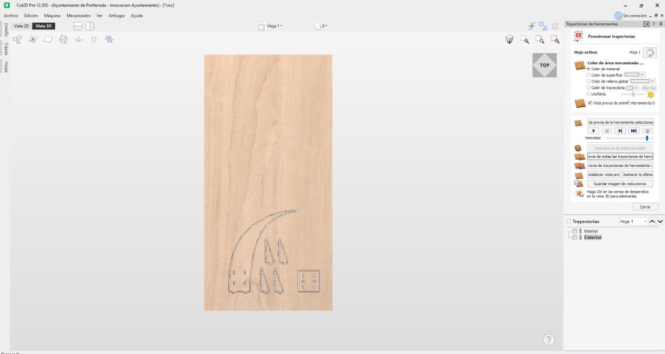Open the Edición menu
Screen dimensions: 665x354
(x=31, y=16)
